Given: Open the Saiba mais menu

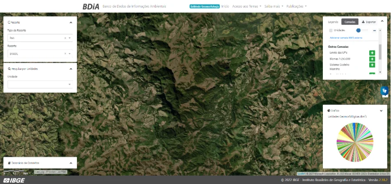Looking at the screenshot, I should tap(274, 6).
